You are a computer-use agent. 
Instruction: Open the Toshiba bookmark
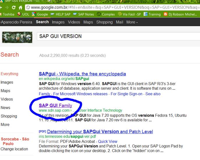pyautogui.click(x=7, y=14)
